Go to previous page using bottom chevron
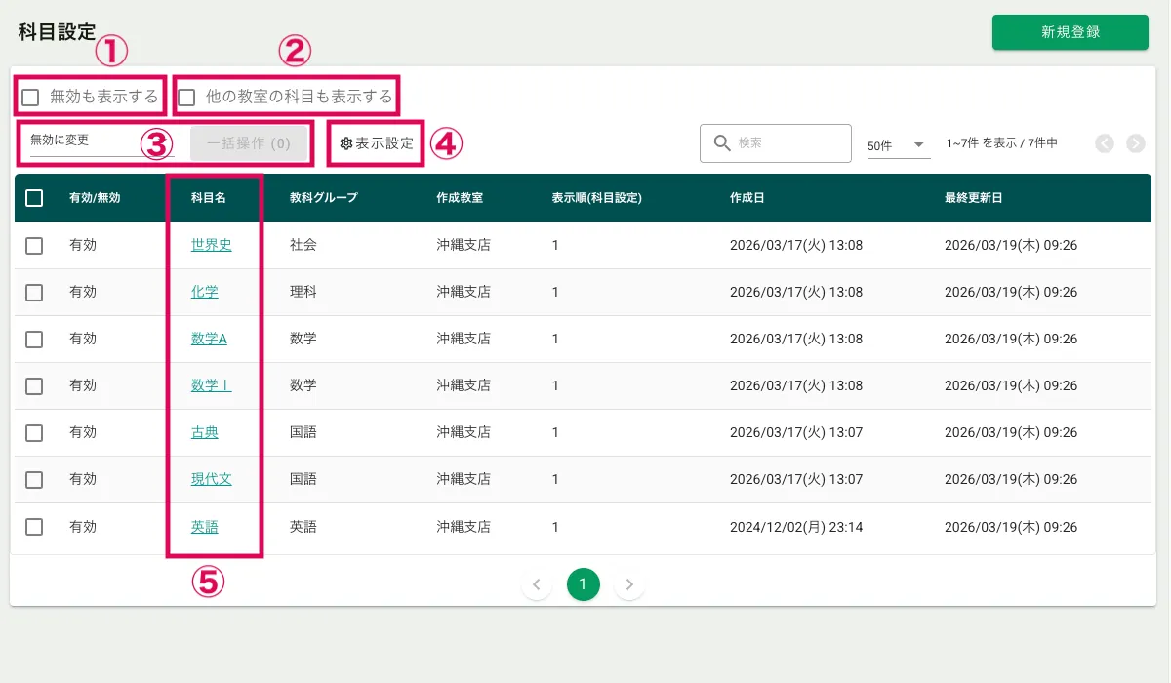Viewport: 1171px width, 683px height. [x=536, y=584]
